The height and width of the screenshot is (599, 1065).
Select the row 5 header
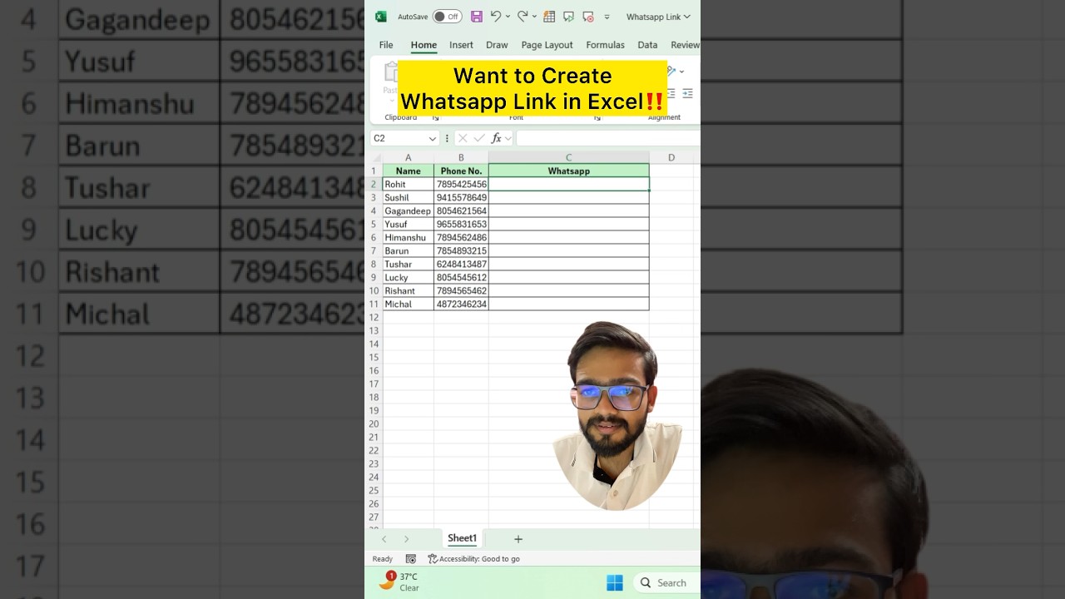[374, 224]
